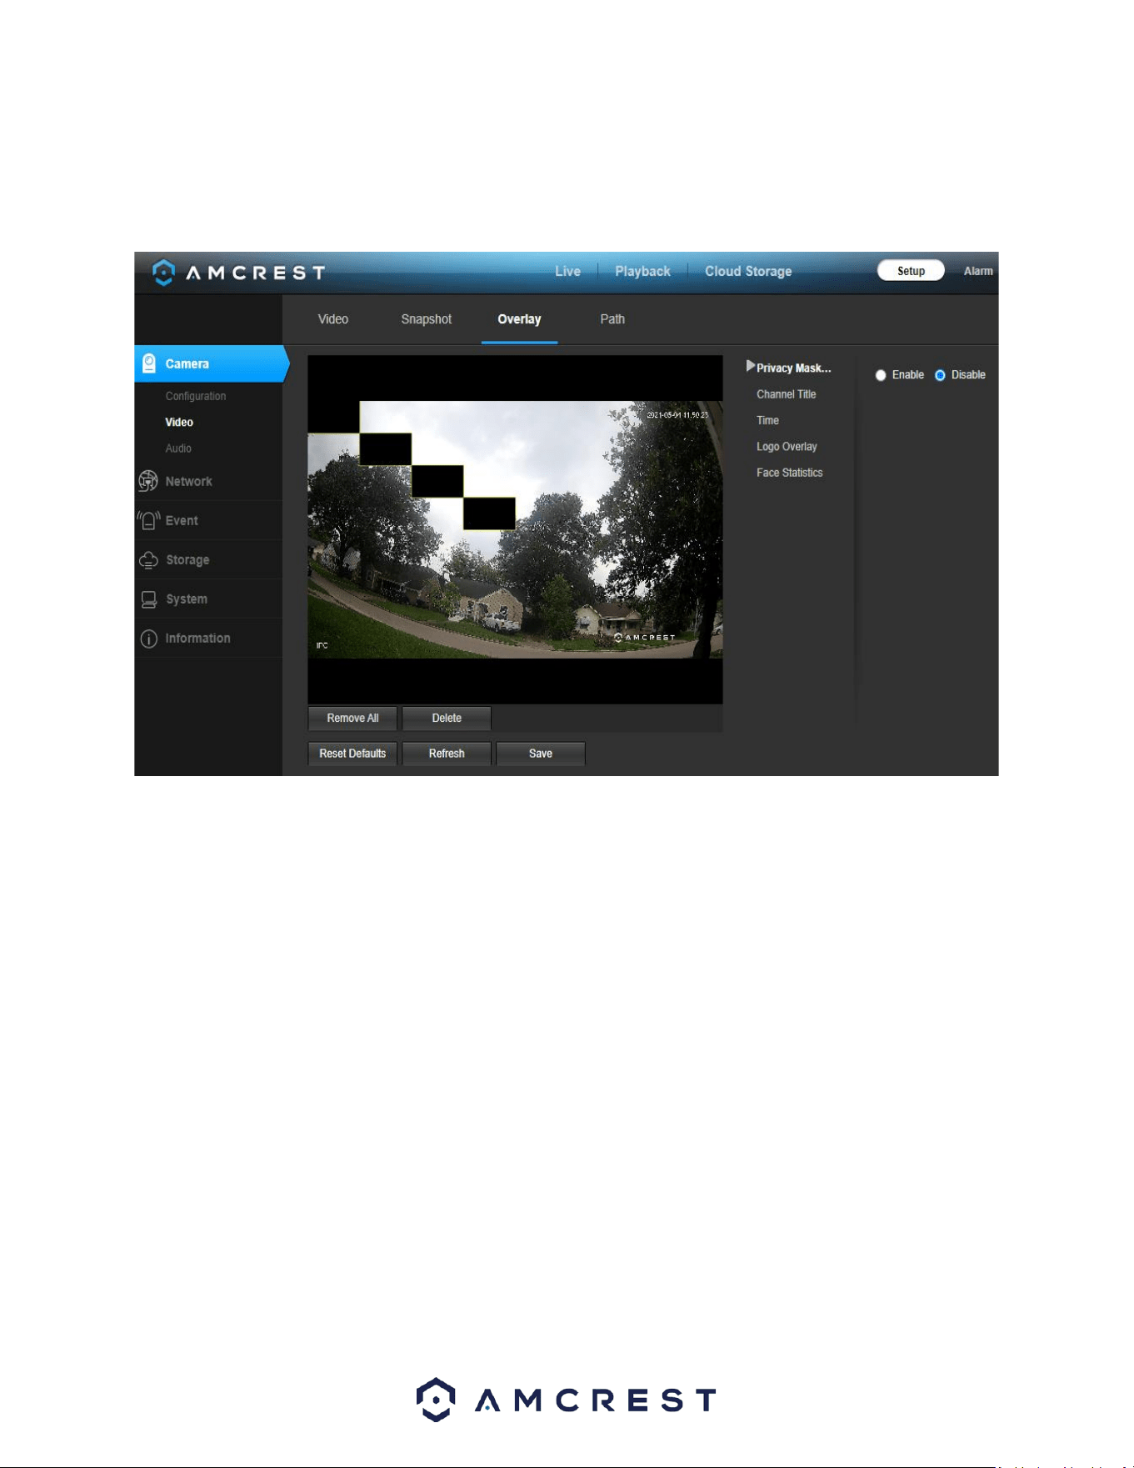Click the Save button

541,754
